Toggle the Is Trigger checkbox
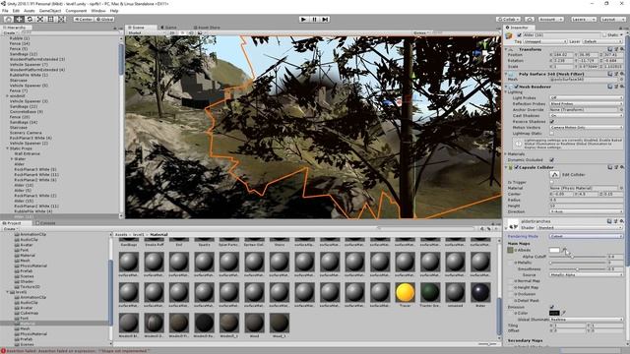 pyautogui.click(x=552, y=182)
